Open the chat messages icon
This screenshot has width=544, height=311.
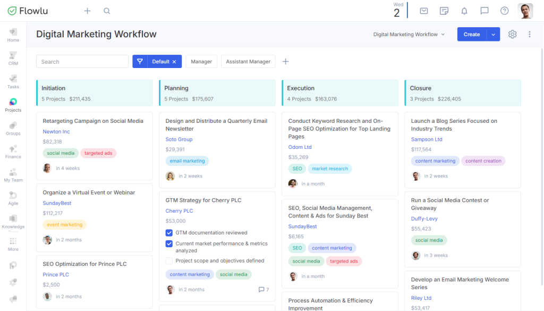tap(484, 11)
